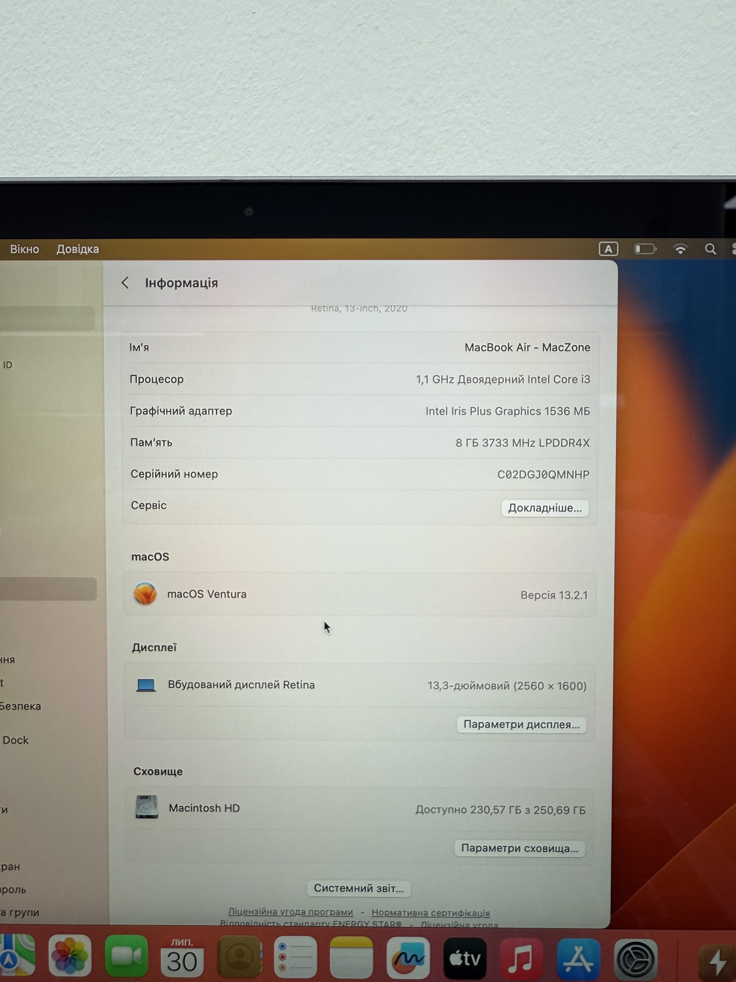This screenshot has width=736, height=982.
Task: Click the 'Ім'я' row label
Action: (139, 347)
